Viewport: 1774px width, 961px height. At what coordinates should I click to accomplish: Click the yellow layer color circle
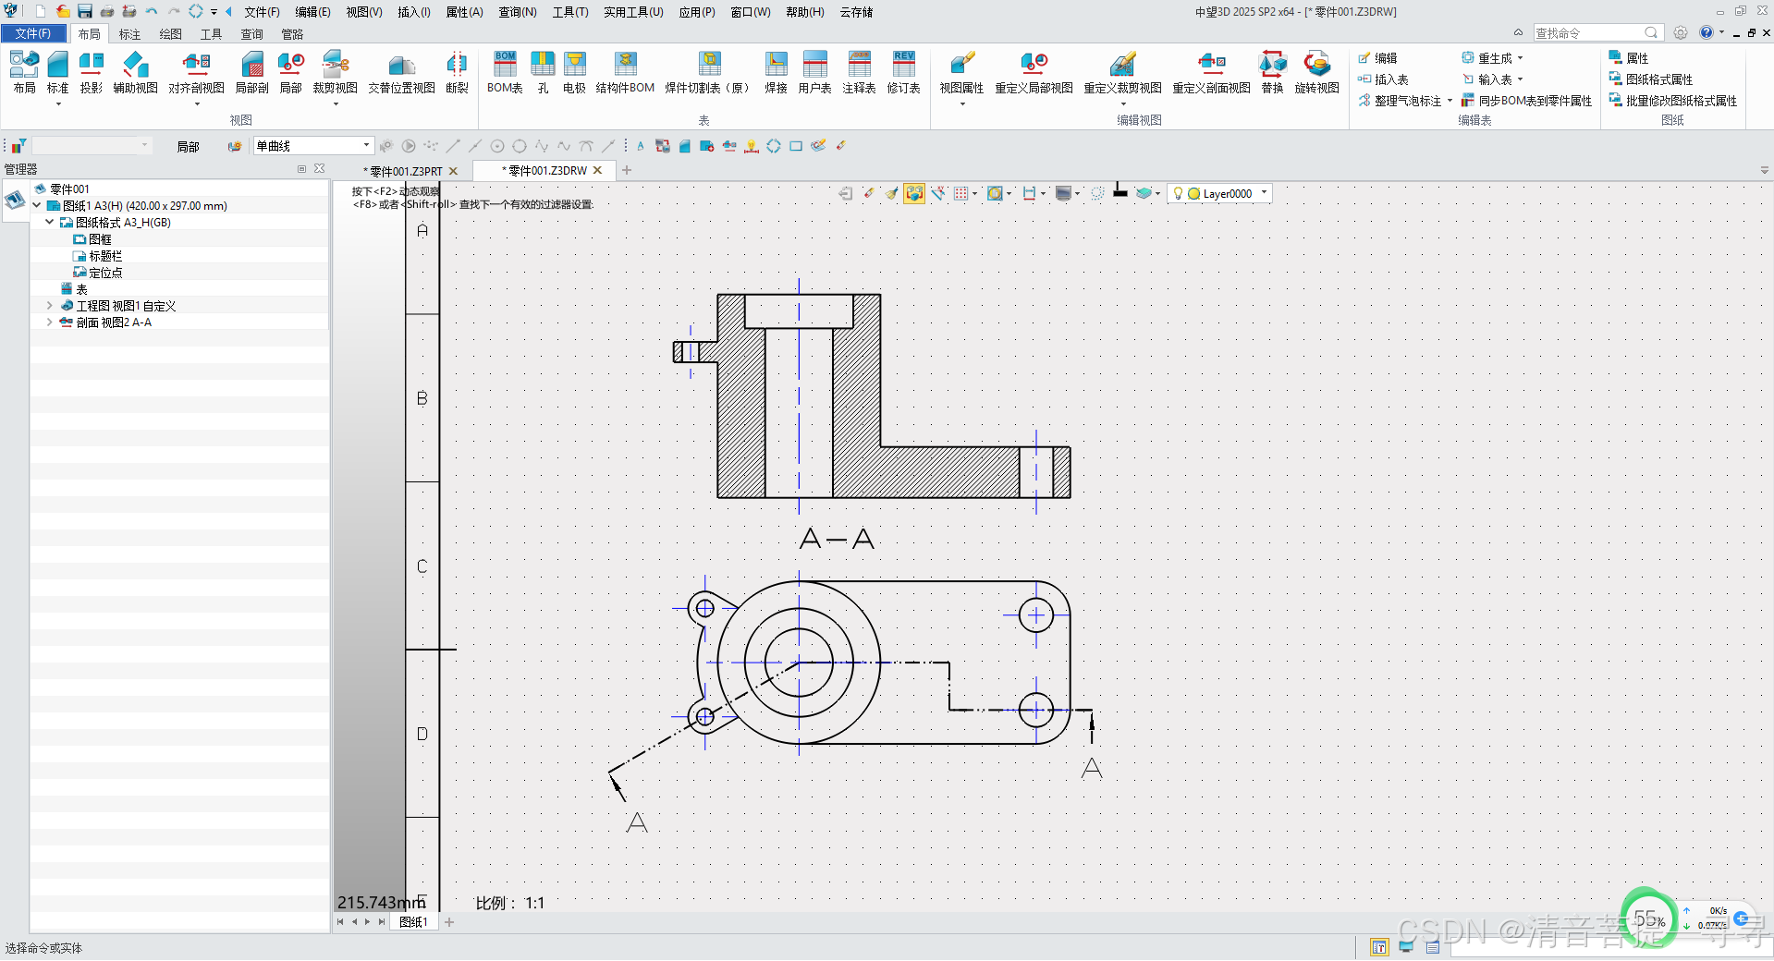1193,193
